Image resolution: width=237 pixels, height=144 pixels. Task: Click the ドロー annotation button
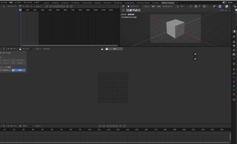click(x=6, y=60)
